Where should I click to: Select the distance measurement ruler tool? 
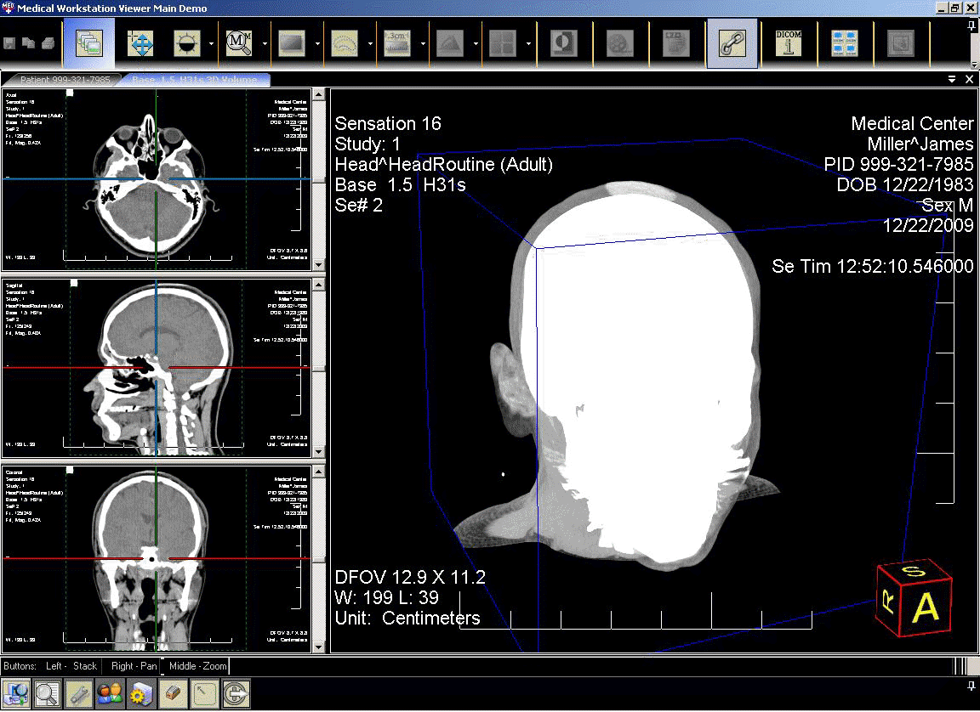click(x=399, y=43)
